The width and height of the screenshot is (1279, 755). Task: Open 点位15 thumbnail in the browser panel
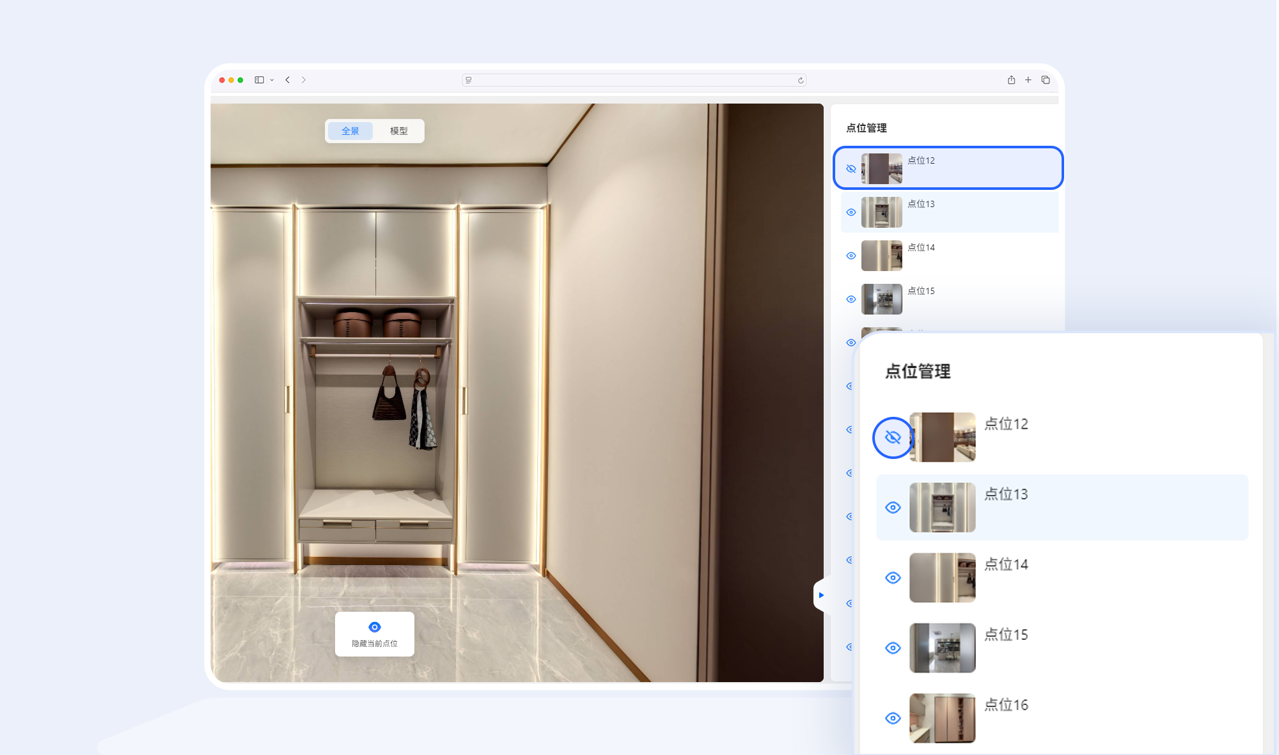(882, 299)
